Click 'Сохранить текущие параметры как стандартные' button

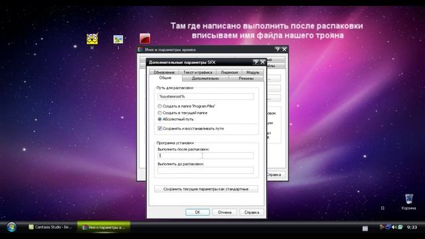tap(206, 189)
